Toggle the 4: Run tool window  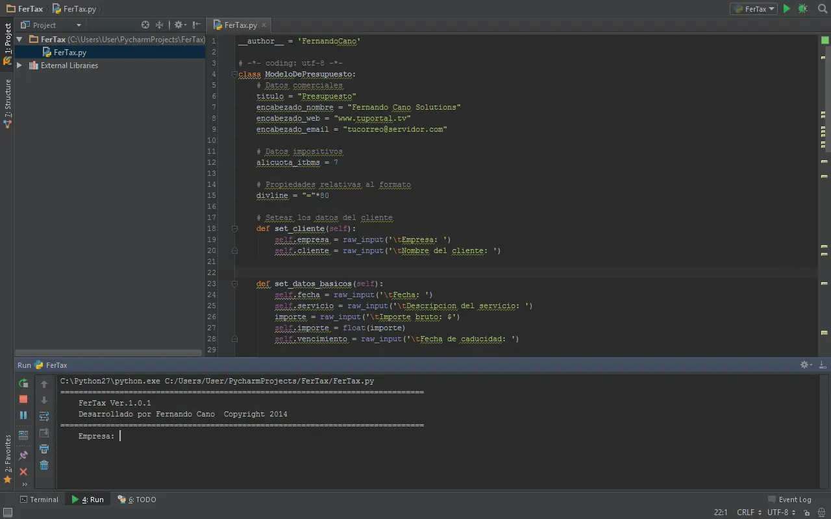[88, 500]
